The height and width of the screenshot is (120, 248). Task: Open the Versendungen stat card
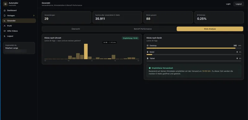tap(66, 17)
